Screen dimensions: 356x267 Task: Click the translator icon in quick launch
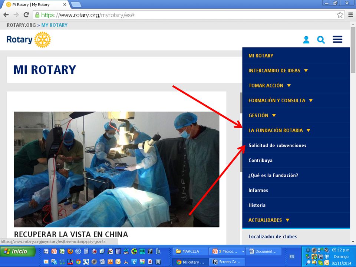pos(54,262)
